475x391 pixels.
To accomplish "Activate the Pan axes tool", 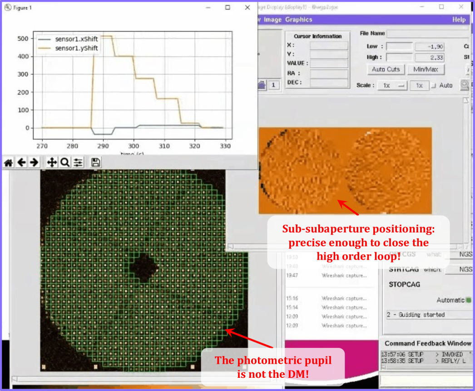I will tap(52, 162).
